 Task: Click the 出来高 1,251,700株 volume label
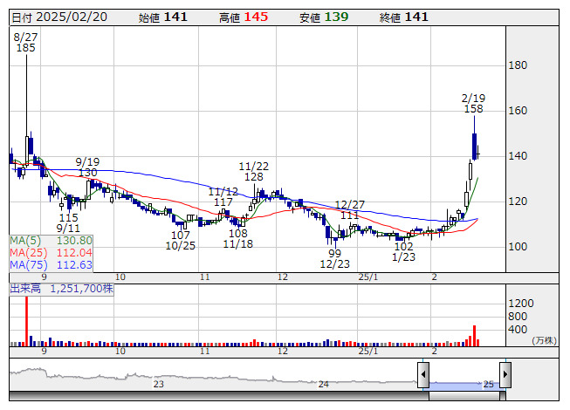(61, 289)
